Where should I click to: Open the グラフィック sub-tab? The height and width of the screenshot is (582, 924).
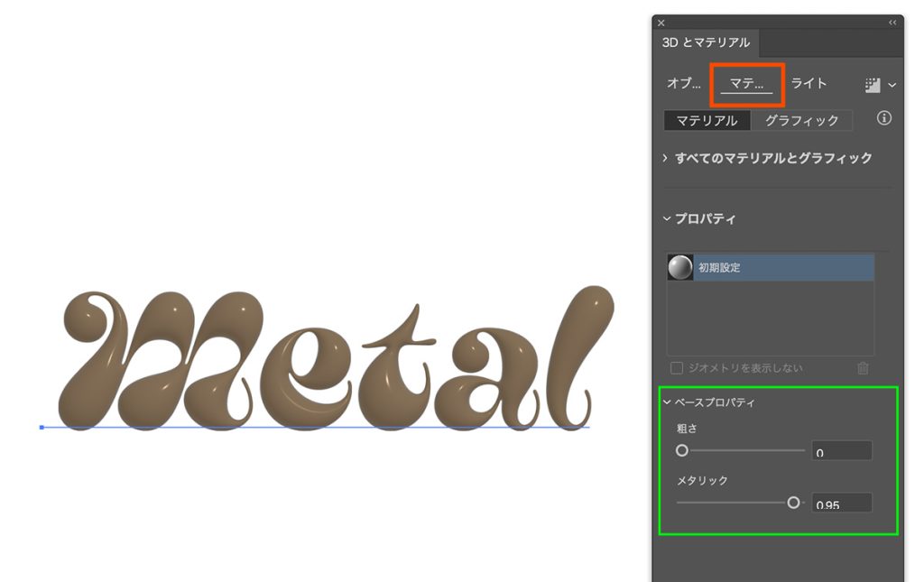802,119
